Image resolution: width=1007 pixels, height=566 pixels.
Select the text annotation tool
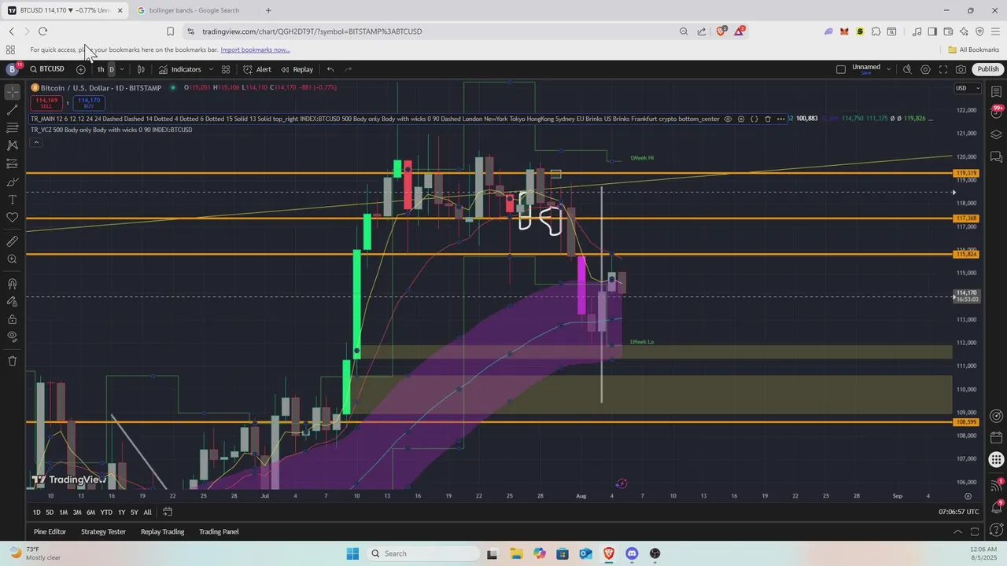[12, 200]
